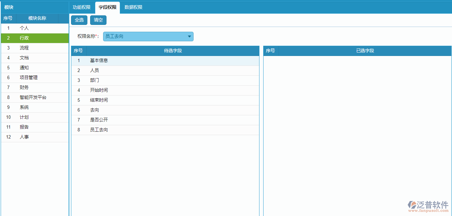
Task: Click the 待选字段 column header
Action: pyautogui.click(x=173, y=51)
